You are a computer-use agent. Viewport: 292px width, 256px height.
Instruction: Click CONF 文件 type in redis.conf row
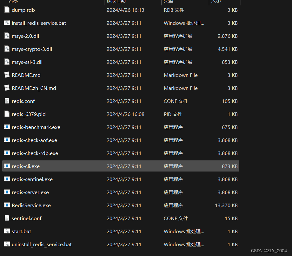pos(176,101)
